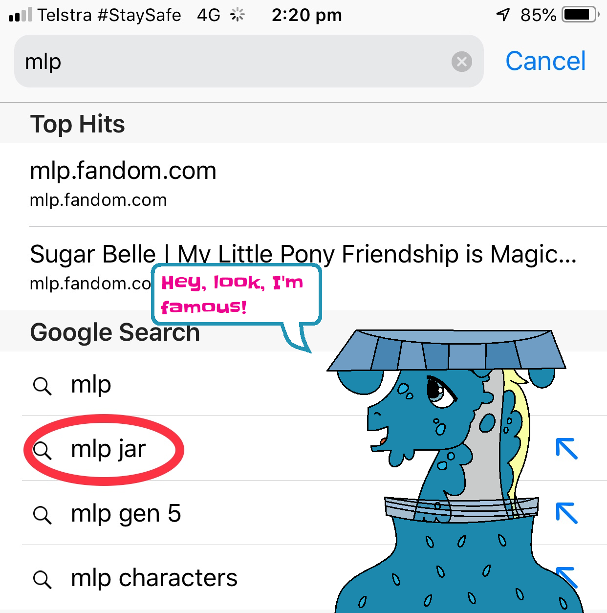The image size is (607, 613).
Task: Select the "mlp characters" suggestion text
Action: 154,578
